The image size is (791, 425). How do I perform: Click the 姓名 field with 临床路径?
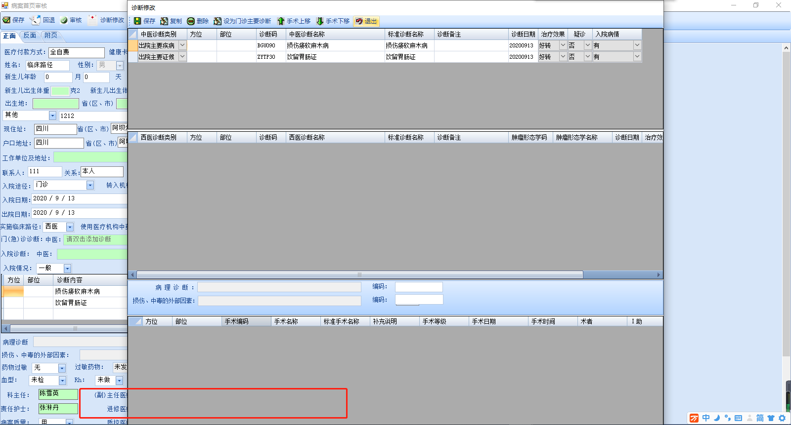coord(47,65)
